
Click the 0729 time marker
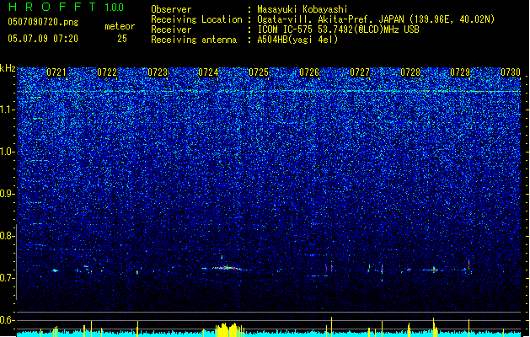tap(460, 72)
